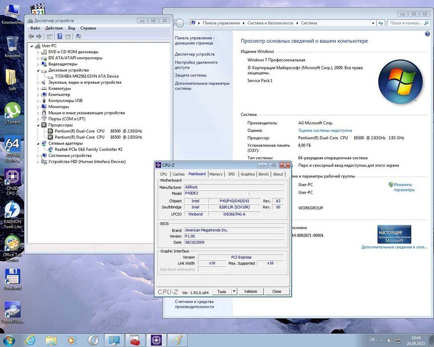Open the Действие menu in Device Manager
Image resolution: width=434 pixels, height=347 pixels.
point(54,28)
